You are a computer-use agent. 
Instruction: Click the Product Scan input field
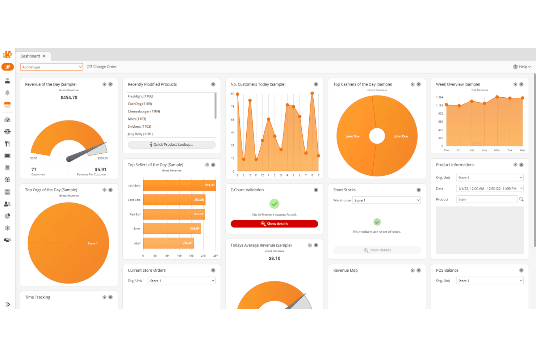pyautogui.click(x=487, y=199)
